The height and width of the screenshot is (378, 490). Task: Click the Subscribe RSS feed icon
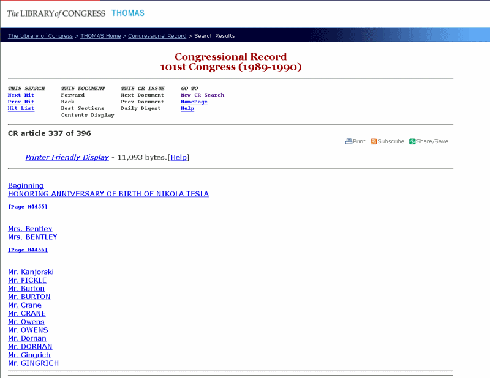coord(374,141)
